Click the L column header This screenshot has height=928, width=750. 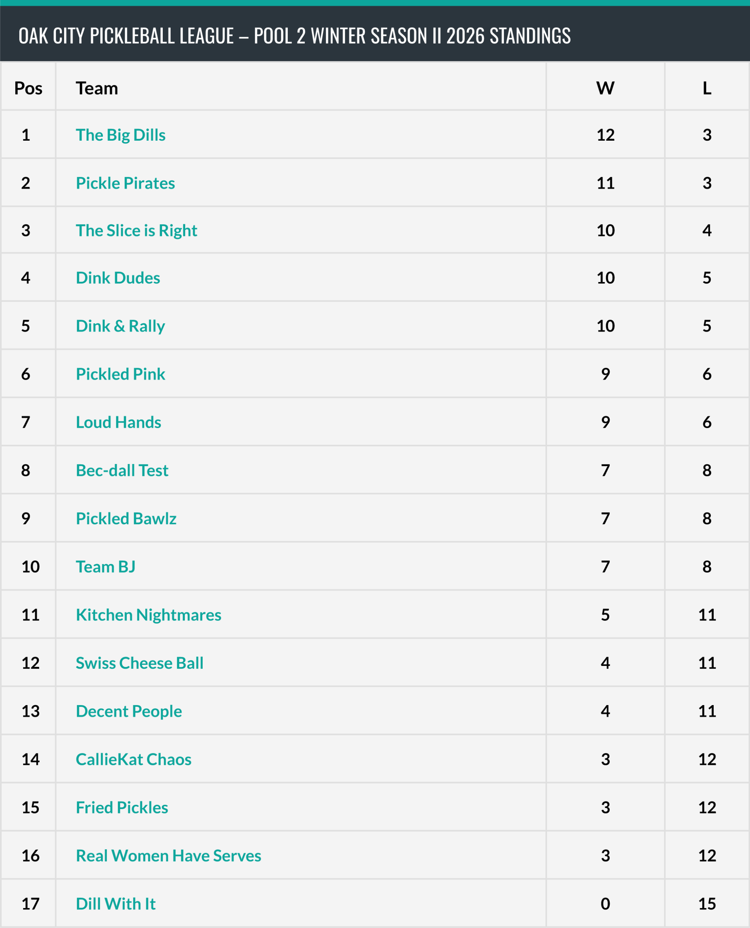(x=707, y=88)
